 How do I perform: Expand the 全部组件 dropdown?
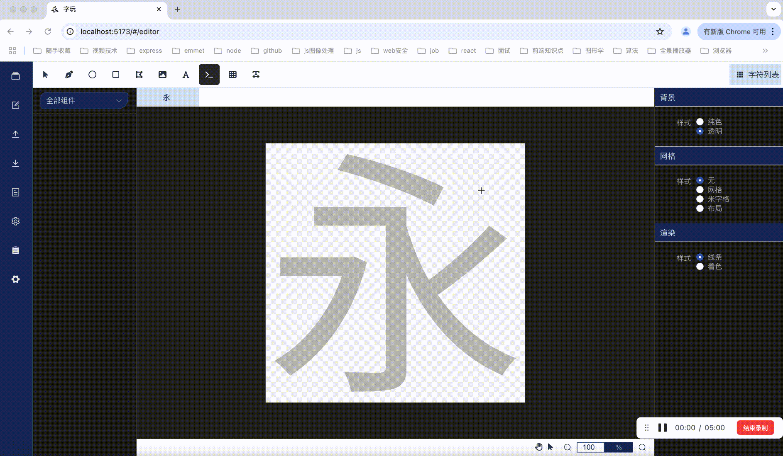84,101
